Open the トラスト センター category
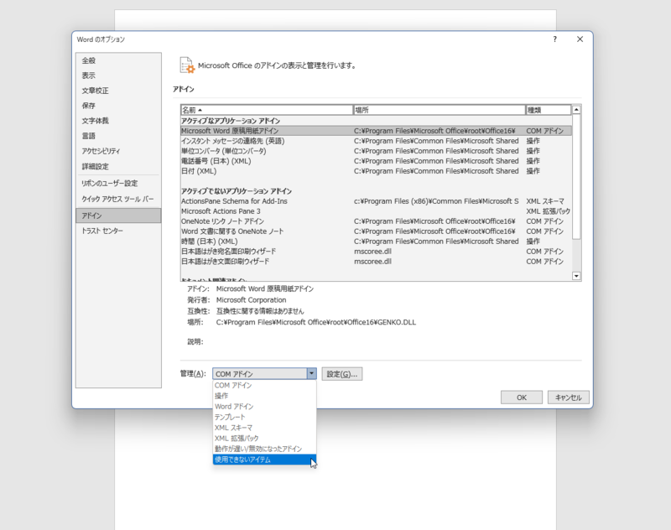The height and width of the screenshot is (530, 671). [x=118, y=231]
